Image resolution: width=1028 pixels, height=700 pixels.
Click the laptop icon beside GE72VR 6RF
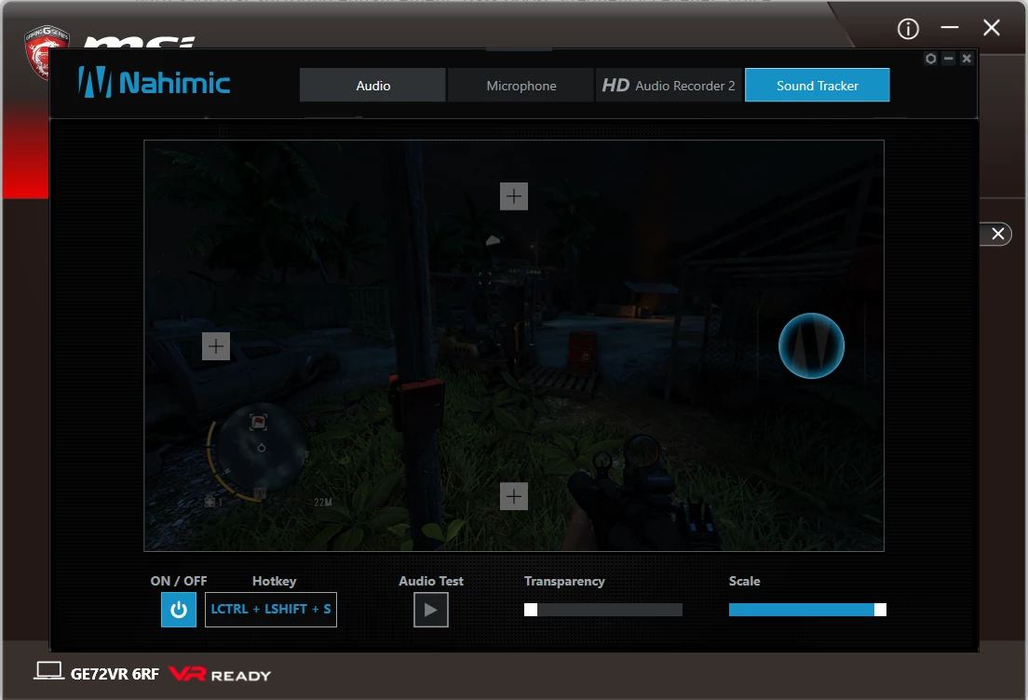pyautogui.click(x=48, y=671)
